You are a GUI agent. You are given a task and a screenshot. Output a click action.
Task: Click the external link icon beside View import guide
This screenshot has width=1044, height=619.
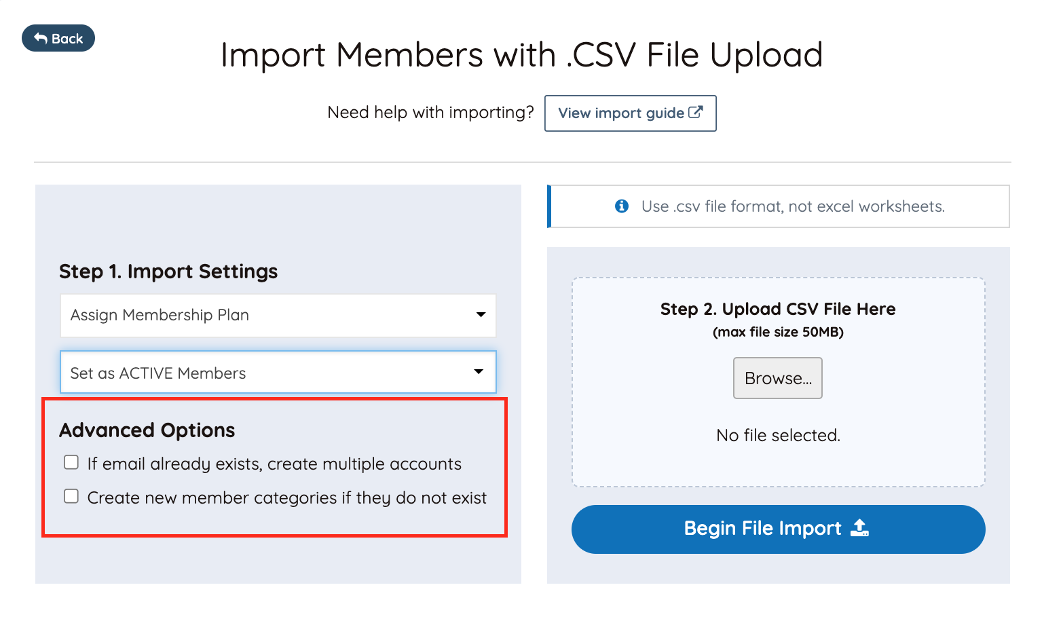tap(696, 113)
